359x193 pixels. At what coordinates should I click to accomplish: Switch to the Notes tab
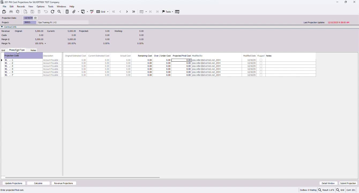pos(33,50)
